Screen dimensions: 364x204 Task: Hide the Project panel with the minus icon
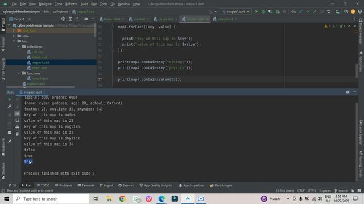(x=93, y=19)
